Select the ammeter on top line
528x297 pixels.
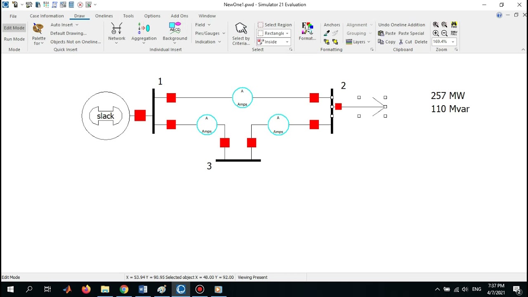point(243,98)
